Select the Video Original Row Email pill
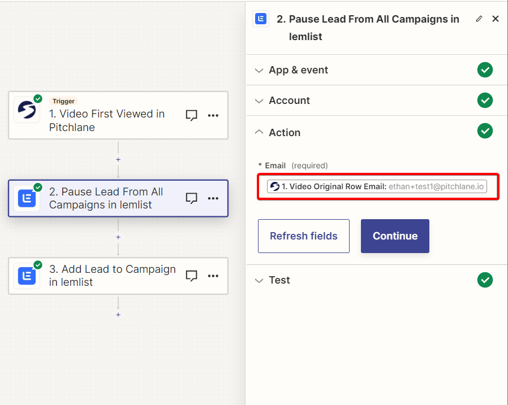 click(377, 186)
